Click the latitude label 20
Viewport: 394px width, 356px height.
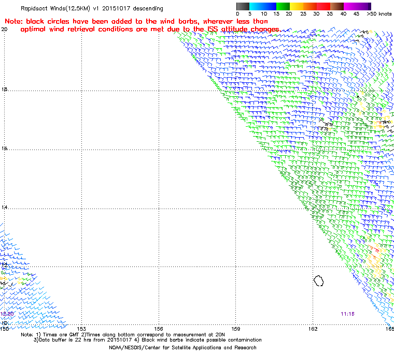4,29
